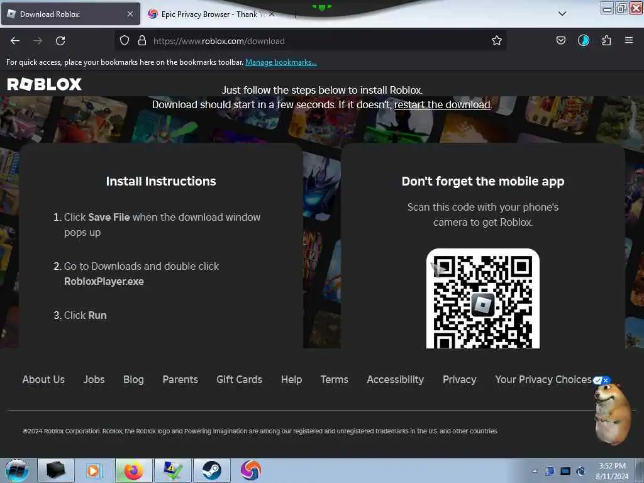Reload the Roblox download page
Viewport: 644px width, 483px height.
(x=60, y=41)
